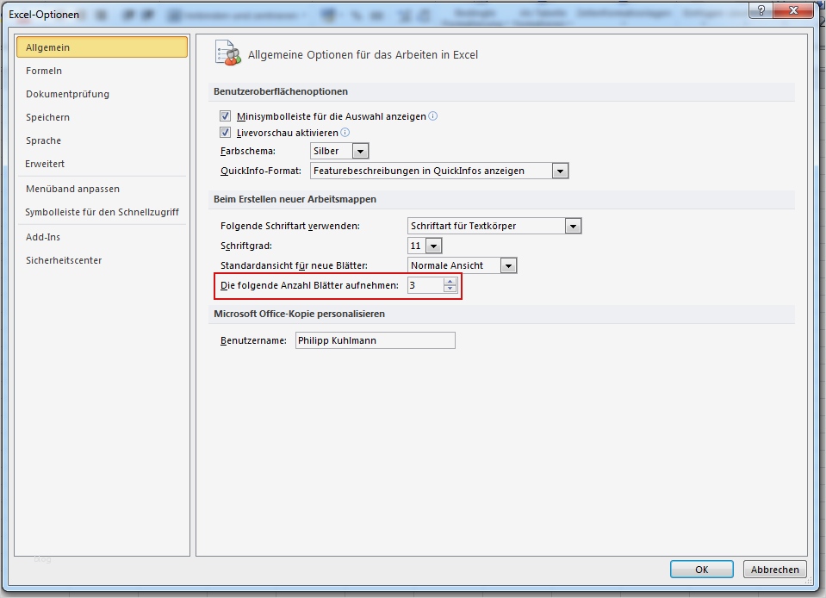
Task: Click the info icon beside Livevorschau aktivieren
Action: [x=345, y=133]
